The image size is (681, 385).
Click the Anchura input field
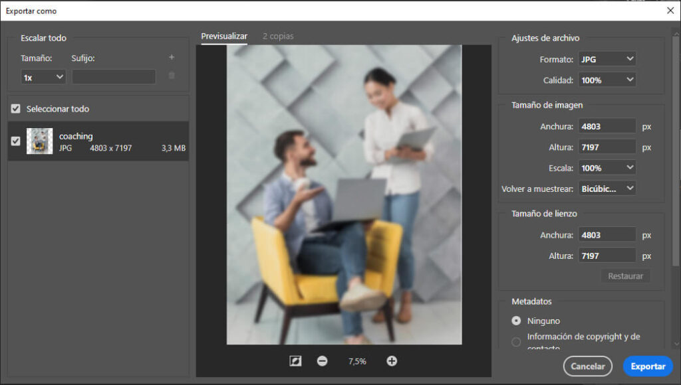pyautogui.click(x=607, y=125)
